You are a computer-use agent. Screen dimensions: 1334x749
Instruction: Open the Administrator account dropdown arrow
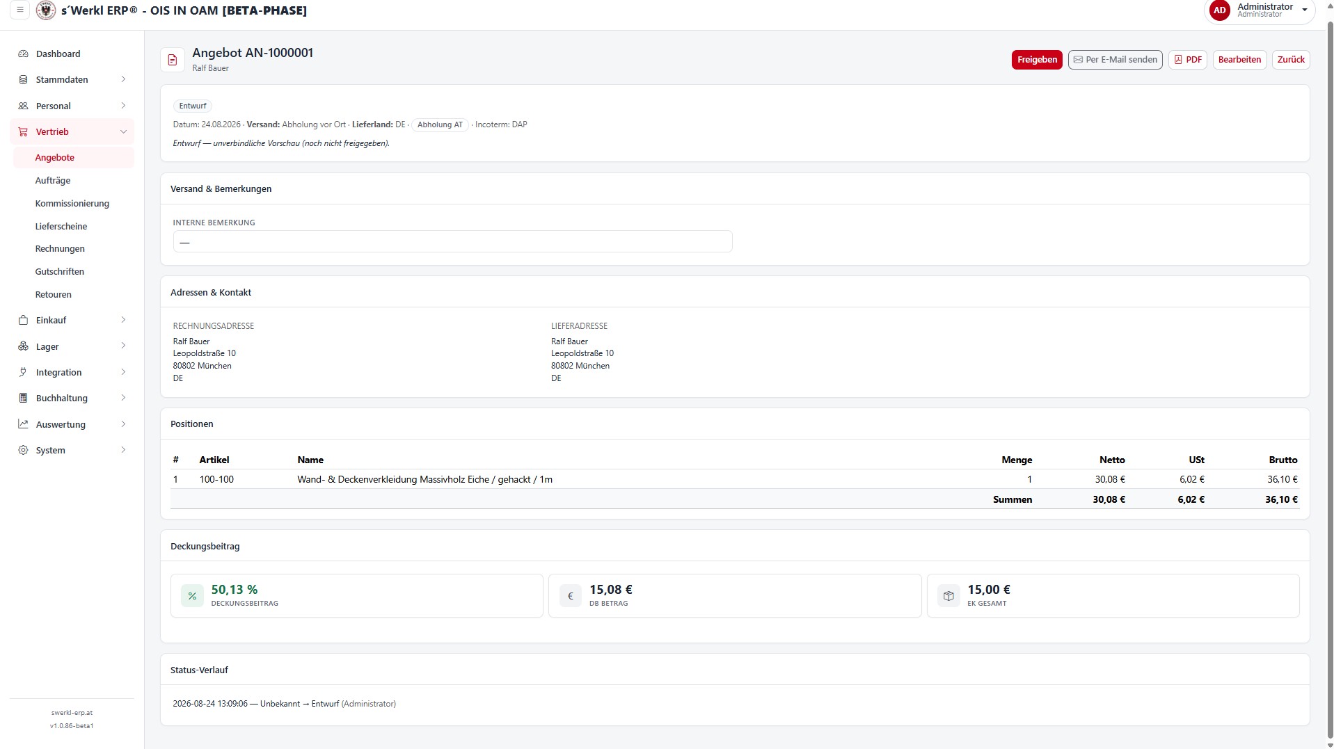coord(1305,10)
